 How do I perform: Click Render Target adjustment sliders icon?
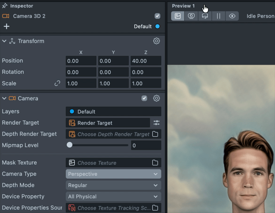(x=156, y=123)
